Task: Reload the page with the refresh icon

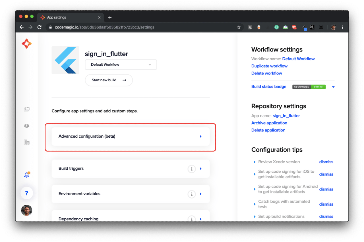Action: point(40,27)
